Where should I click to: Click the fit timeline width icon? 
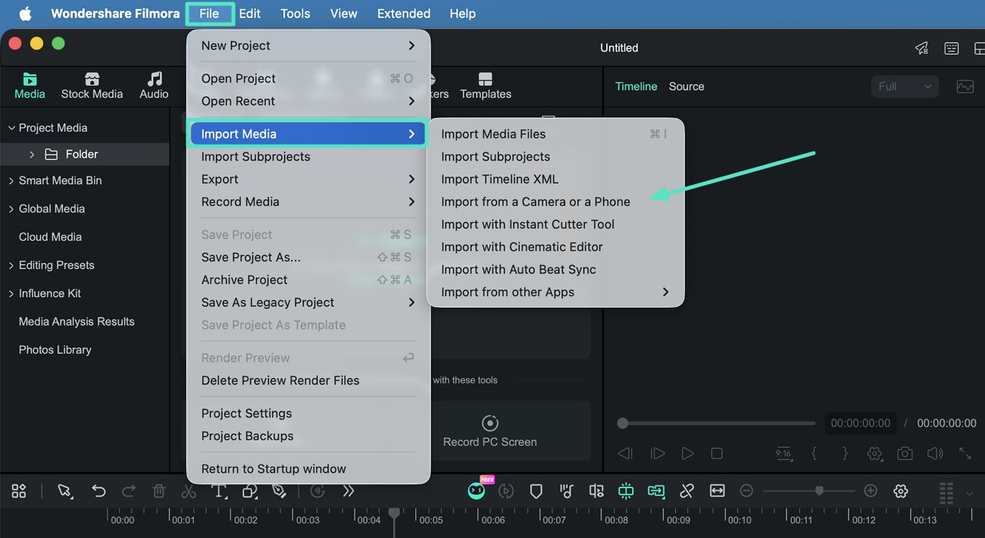[717, 491]
